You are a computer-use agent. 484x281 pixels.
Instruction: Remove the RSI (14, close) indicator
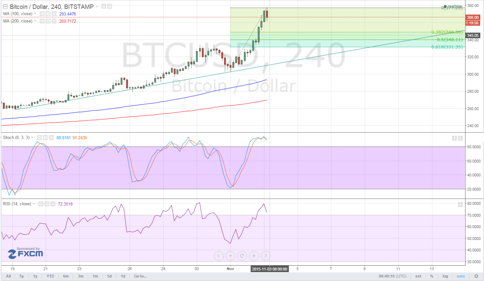53,204
